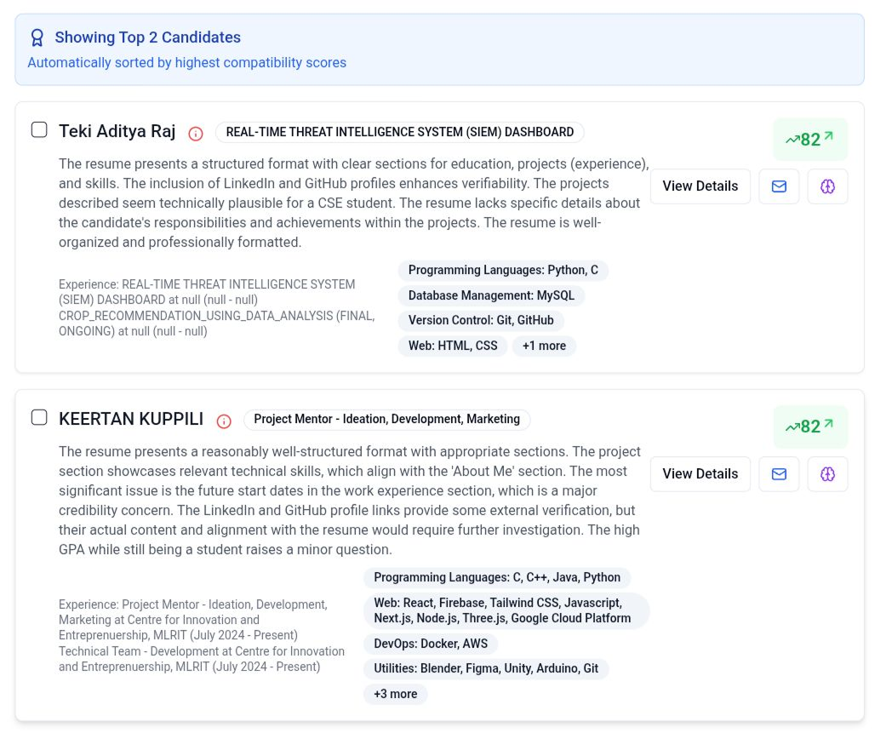Click red info icon beside KEERTAN KUPPILI
The height and width of the screenshot is (733, 886).
[x=224, y=421]
